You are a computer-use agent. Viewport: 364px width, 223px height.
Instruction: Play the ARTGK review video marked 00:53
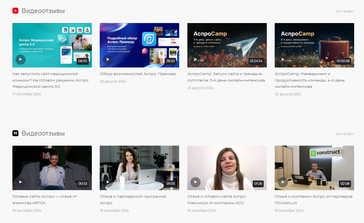21,182
